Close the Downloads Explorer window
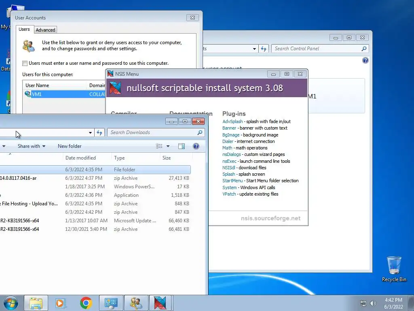The image size is (414, 311). [198, 121]
